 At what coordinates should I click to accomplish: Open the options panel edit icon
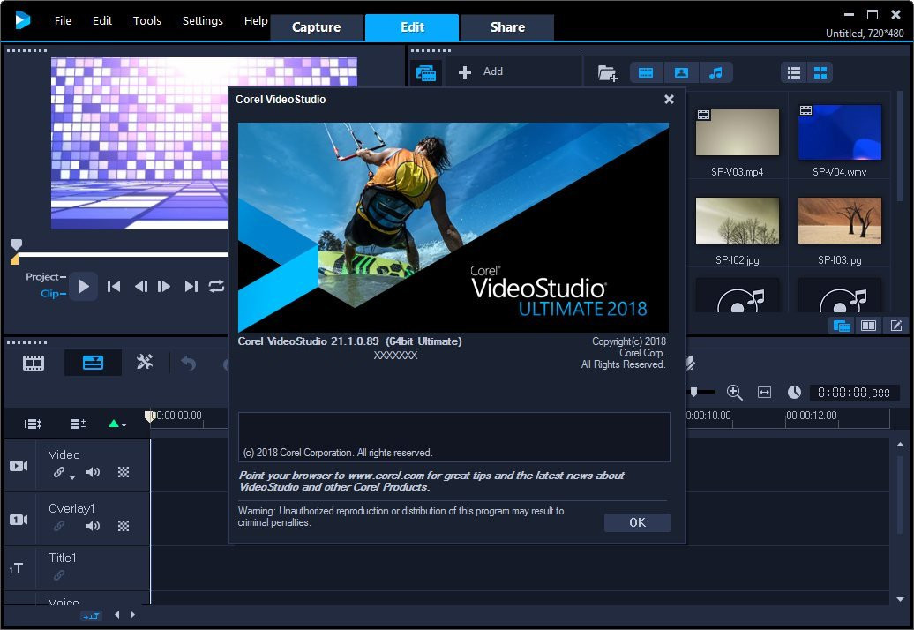click(x=896, y=326)
